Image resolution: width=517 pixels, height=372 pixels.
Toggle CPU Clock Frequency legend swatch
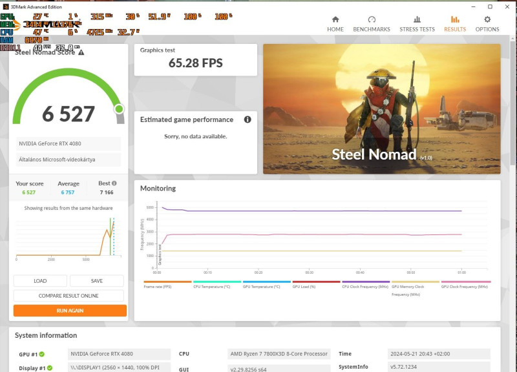366,282
